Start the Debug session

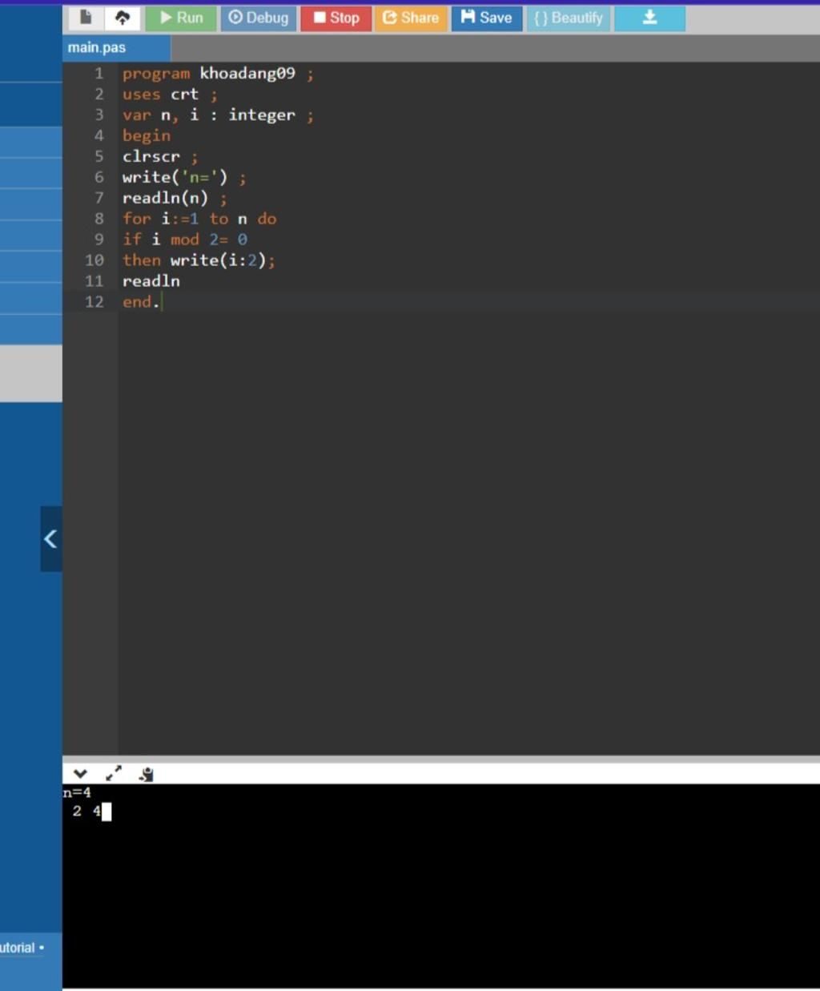[x=259, y=18]
